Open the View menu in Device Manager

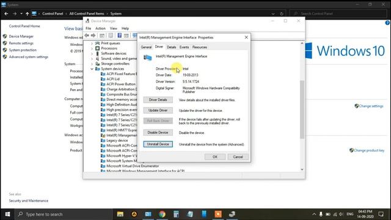[x=113, y=29]
